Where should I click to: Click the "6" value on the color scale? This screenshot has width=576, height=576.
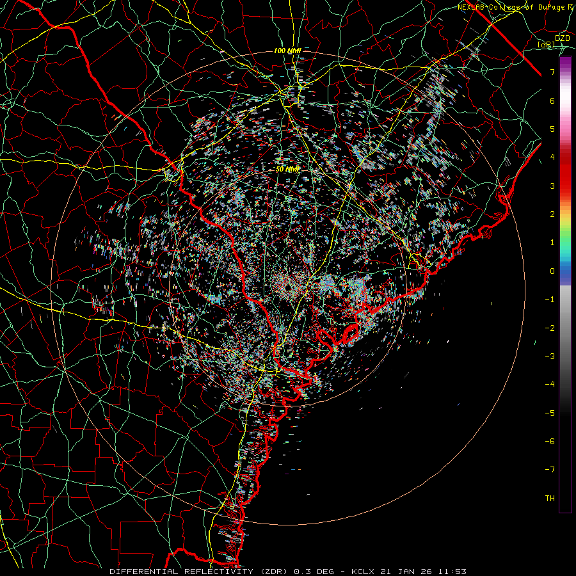click(552, 100)
